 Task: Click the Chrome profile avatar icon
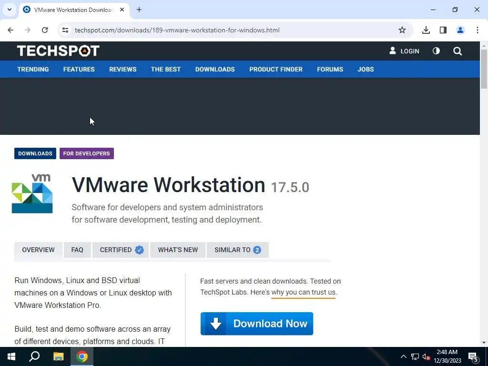460,30
